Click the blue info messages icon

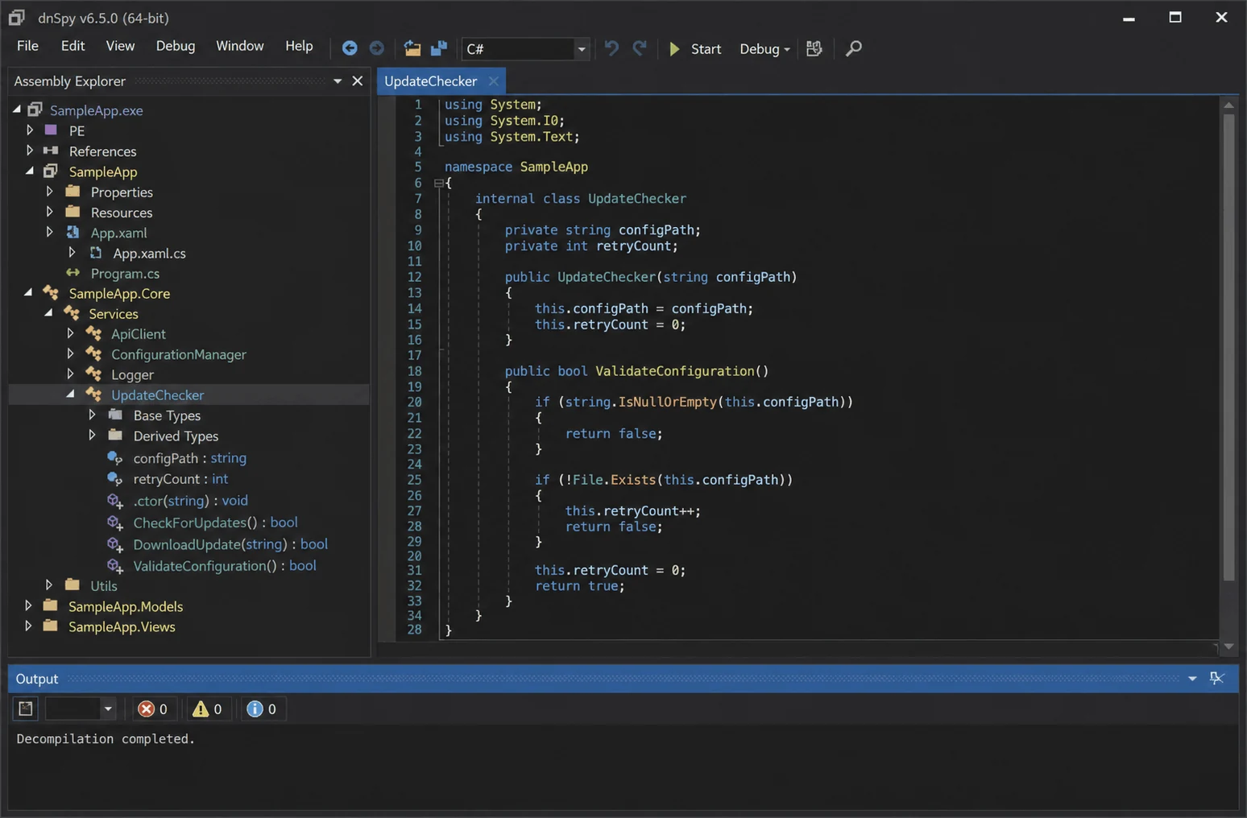255,709
